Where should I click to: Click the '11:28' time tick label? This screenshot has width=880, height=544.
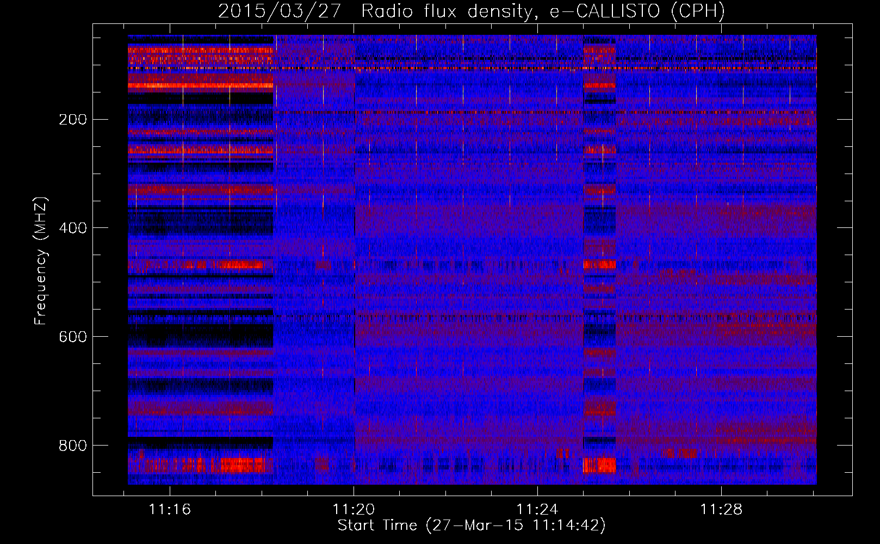[x=721, y=510]
